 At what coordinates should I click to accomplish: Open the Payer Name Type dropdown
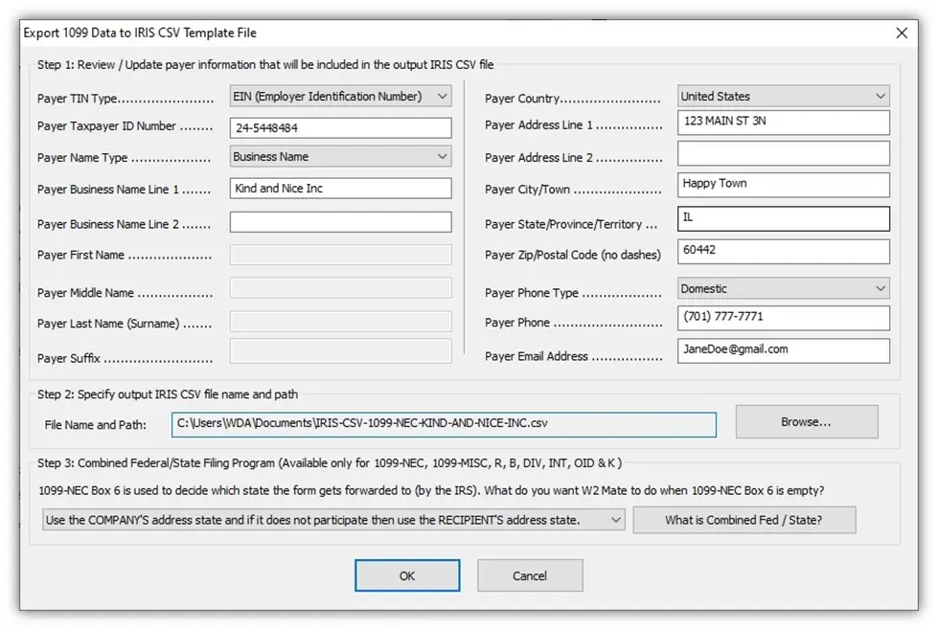click(340, 157)
